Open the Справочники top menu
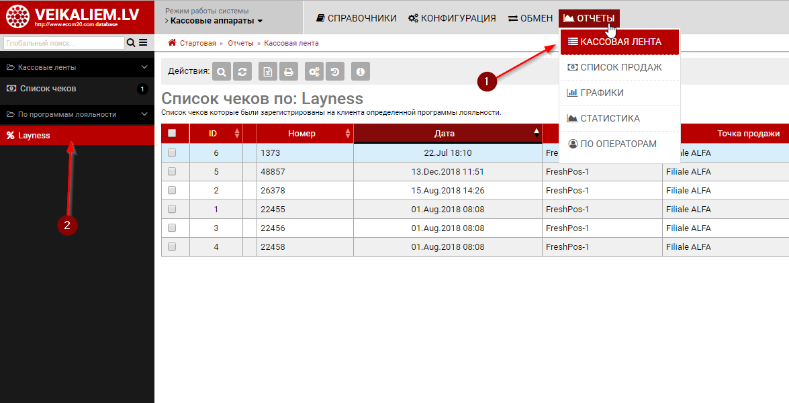789x403 pixels. pyautogui.click(x=357, y=18)
